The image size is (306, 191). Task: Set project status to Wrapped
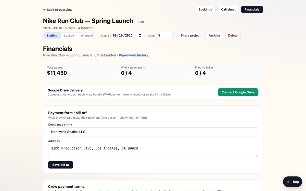[87, 36]
